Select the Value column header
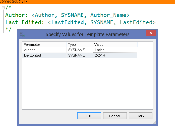Image resolution: width=175 pixels, height=136 pixels. tap(115, 44)
